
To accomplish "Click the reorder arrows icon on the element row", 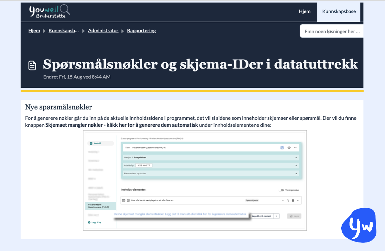I will click(288, 201).
